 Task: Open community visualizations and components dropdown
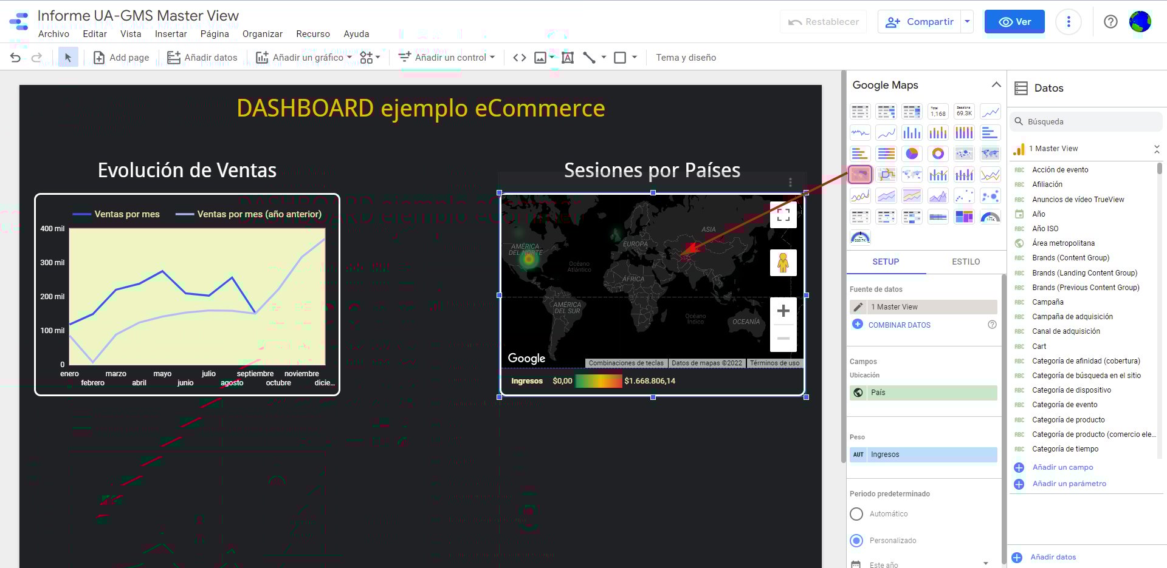pyautogui.click(x=370, y=58)
